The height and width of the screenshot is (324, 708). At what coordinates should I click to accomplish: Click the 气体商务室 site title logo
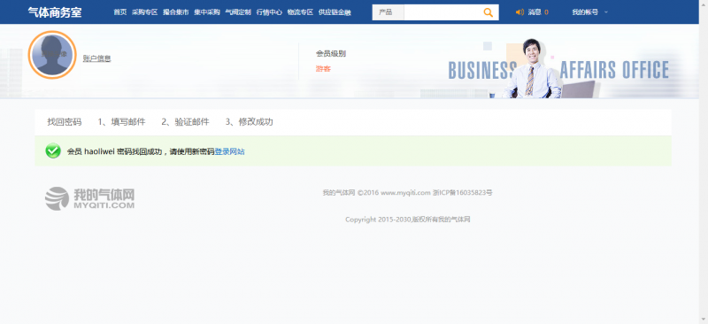[55, 12]
